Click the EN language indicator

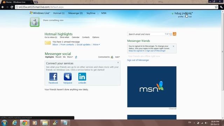coord(190,122)
